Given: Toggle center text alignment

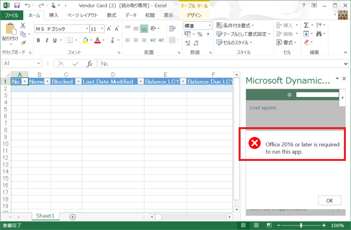Looking at the screenshot, I should [x=136, y=40].
